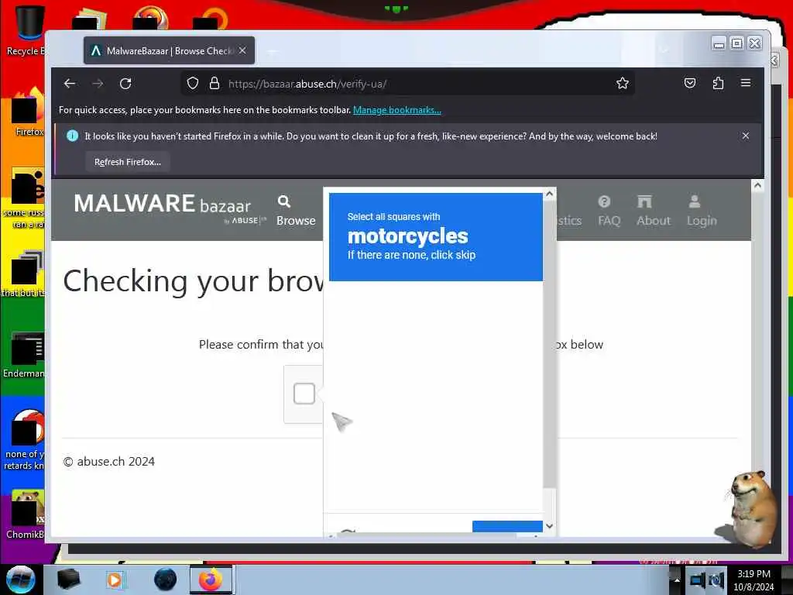The image size is (793, 595).
Task: Open the FAQ navigation item
Action: coord(609,211)
